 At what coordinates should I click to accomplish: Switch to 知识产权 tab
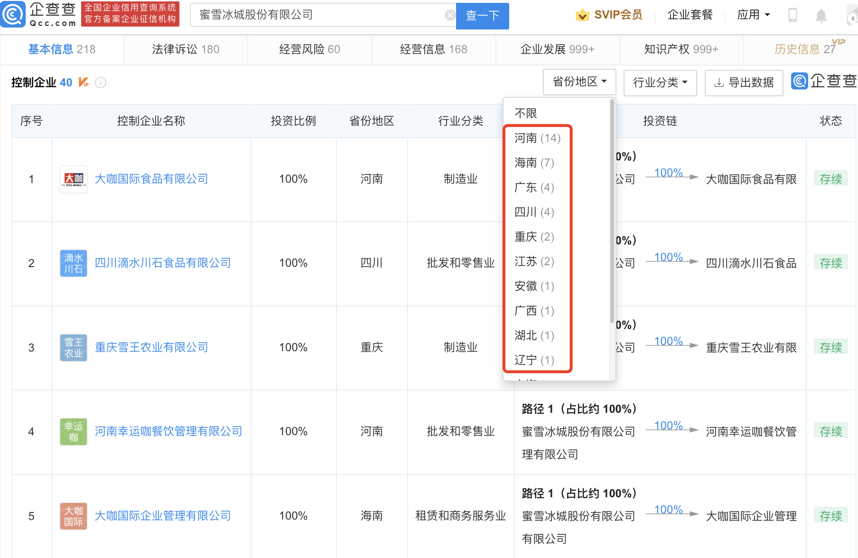pyautogui.click(x=681, y=49)
